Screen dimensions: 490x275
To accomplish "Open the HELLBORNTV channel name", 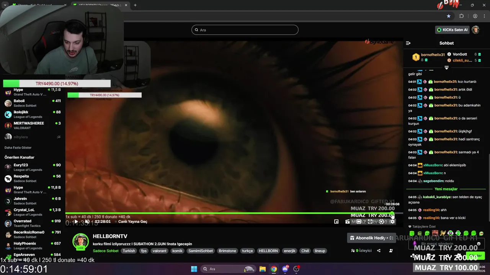I will click(x=110, y=236).
